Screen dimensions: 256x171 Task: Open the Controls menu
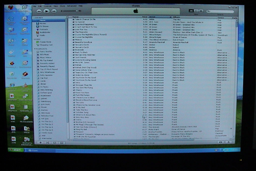coord(48,6)
